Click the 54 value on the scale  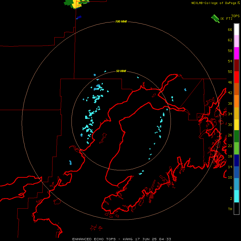coord(230,61)
